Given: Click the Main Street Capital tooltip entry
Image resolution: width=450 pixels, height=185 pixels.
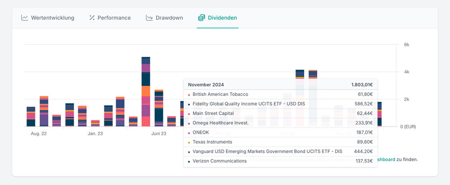Looking at the screenshot, I should click(x=280, y=113).
